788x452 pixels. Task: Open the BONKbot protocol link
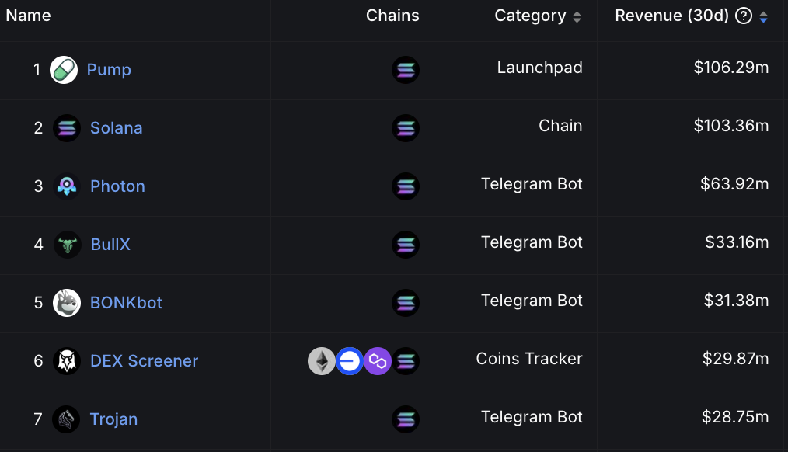(126, 303)
